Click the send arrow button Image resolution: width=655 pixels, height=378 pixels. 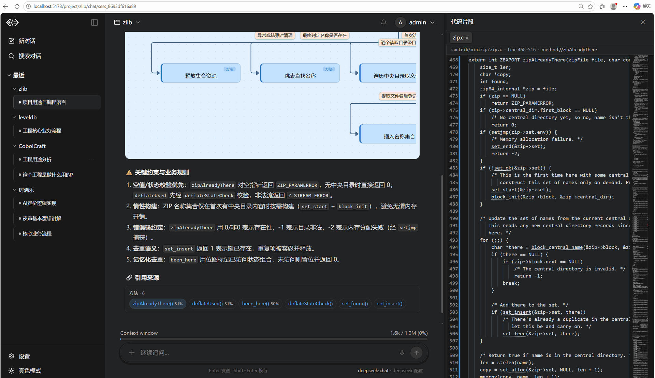point(416,353)
